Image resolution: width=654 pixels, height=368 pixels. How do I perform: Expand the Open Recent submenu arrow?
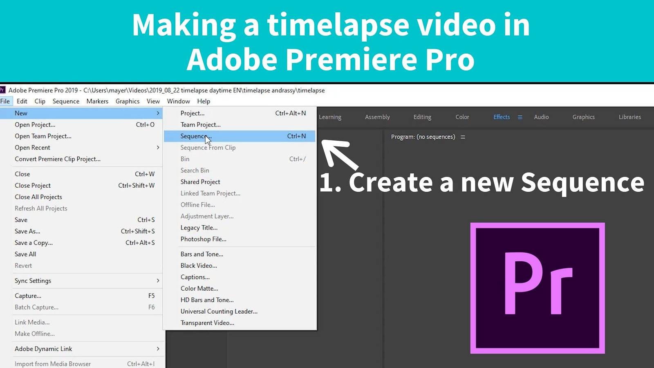coord(158,148)
